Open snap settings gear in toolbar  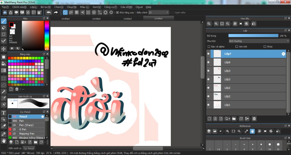coord(111,12)
